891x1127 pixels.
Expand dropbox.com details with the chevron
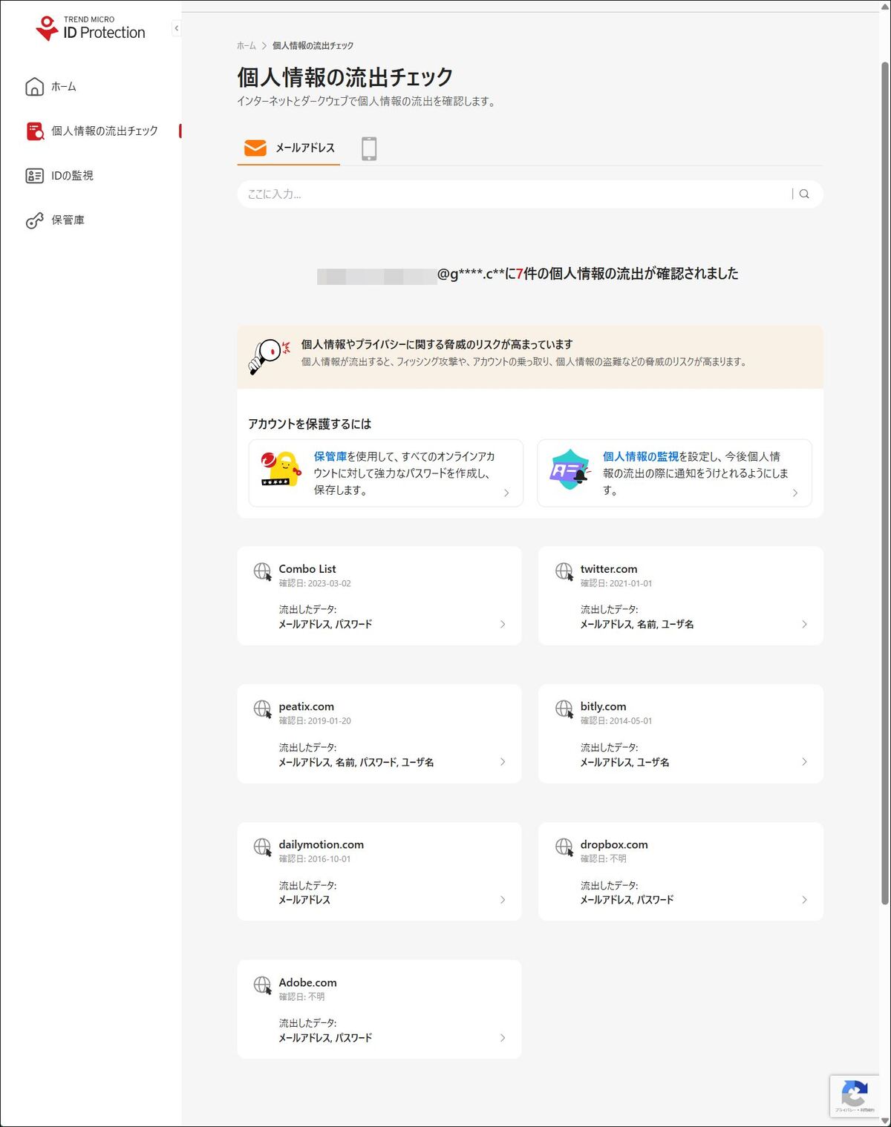(804, 900)
